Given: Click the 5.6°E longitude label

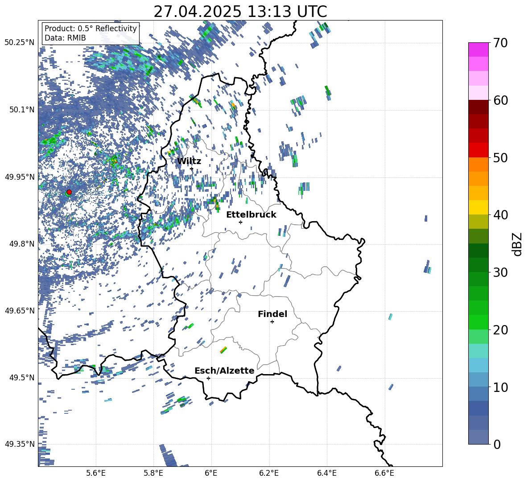Looking at the screenshot, I should [x=96, y=474].
